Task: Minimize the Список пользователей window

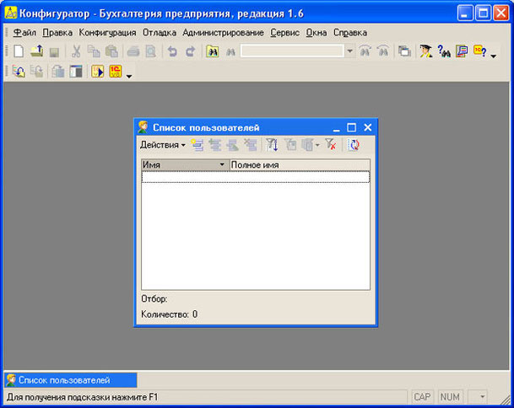Action: tap(336, 128)
